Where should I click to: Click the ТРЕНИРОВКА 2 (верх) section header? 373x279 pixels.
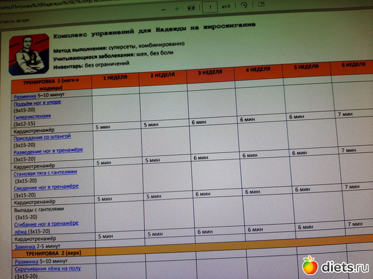coord(49,253)
